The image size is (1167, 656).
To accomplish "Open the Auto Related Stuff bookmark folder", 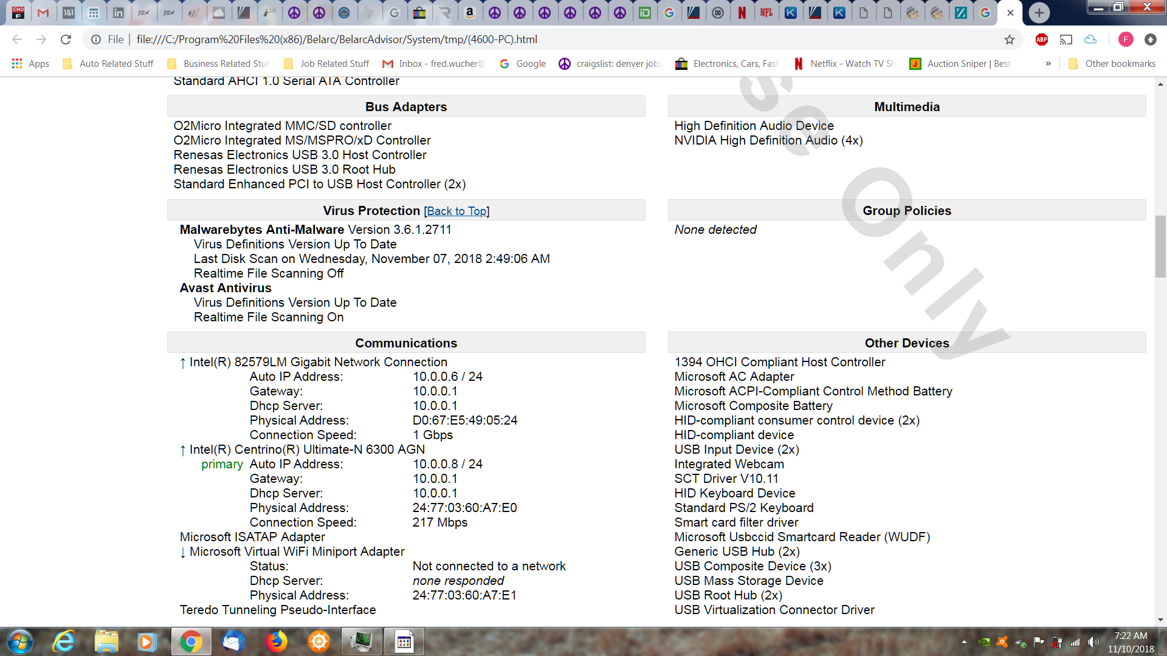I will point(108,63).
